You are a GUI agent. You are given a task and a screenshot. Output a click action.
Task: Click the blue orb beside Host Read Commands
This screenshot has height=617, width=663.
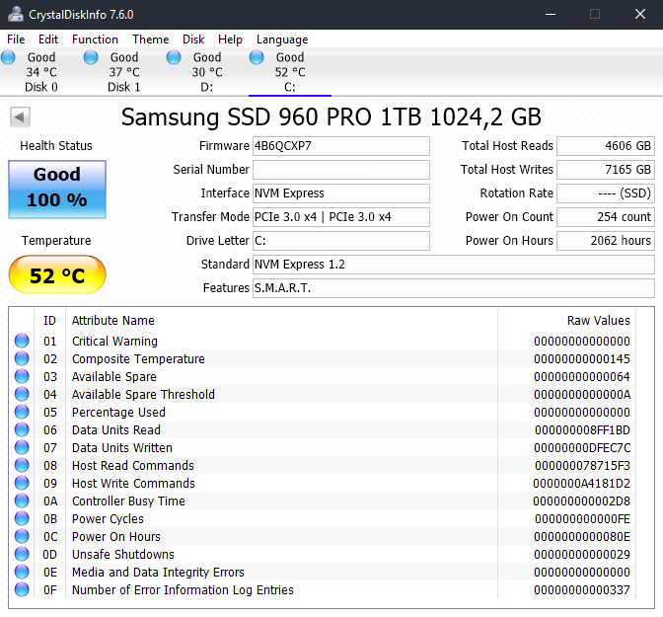(x=22, y=465)
